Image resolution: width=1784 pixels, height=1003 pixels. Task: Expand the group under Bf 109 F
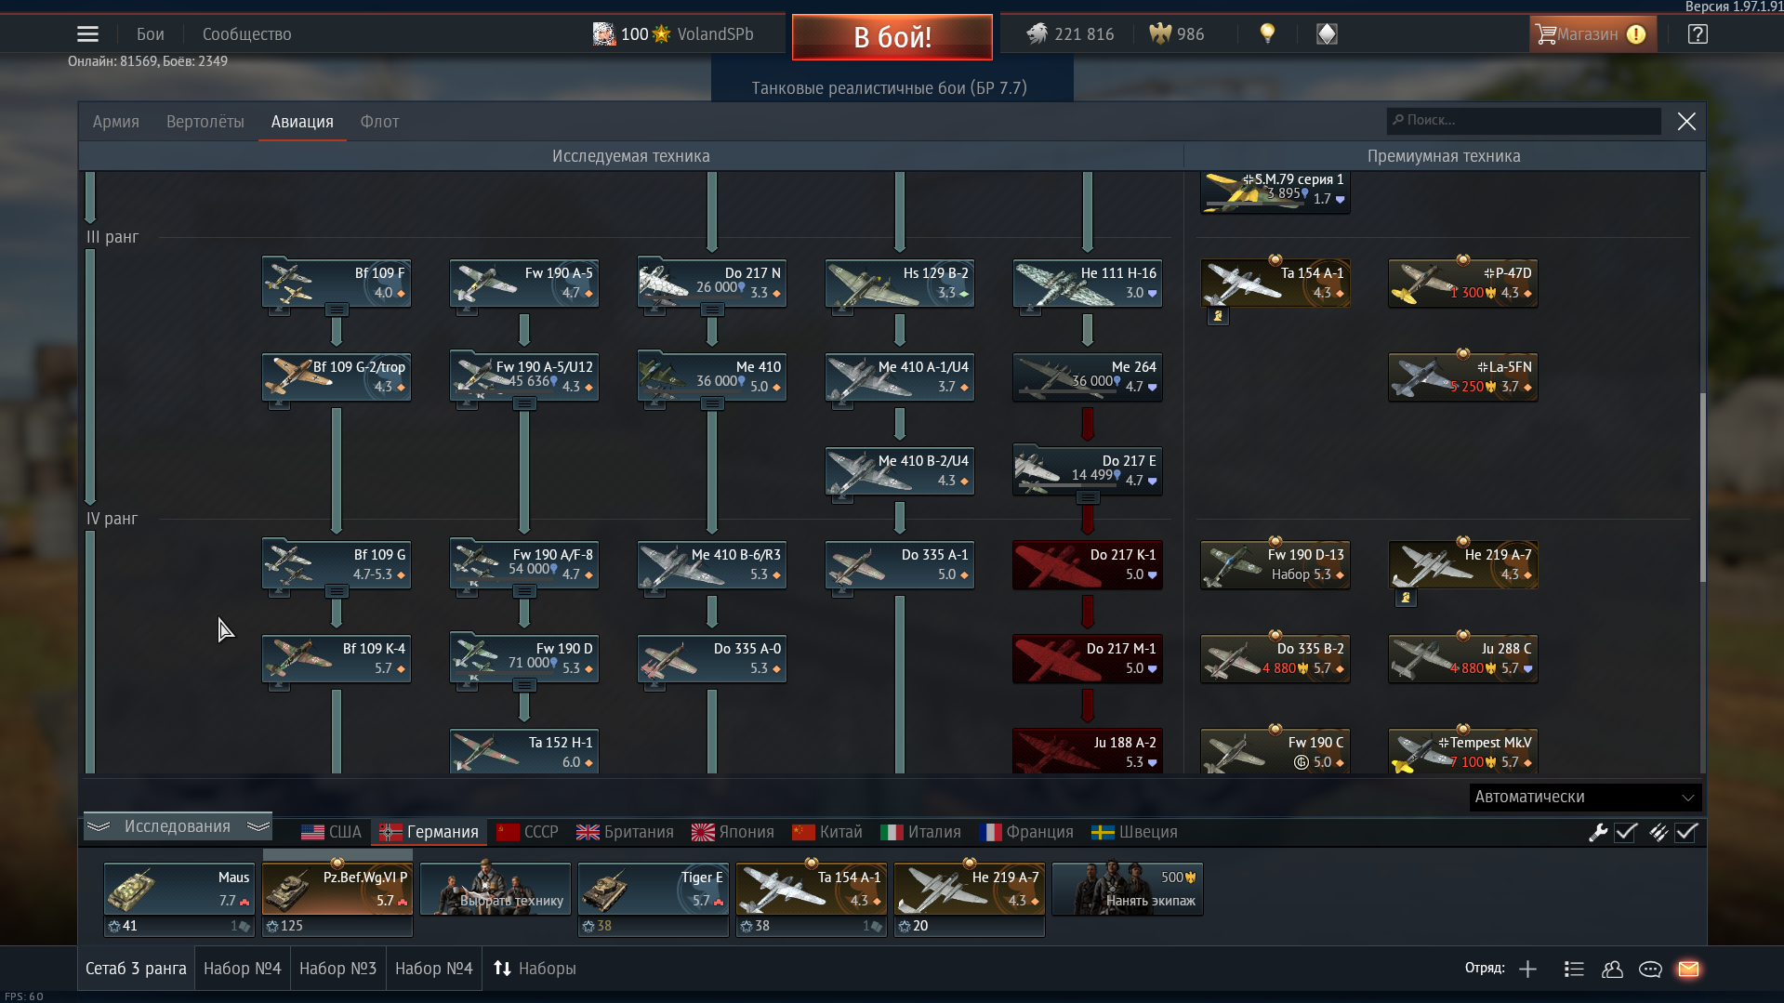(x=337, y=310)
